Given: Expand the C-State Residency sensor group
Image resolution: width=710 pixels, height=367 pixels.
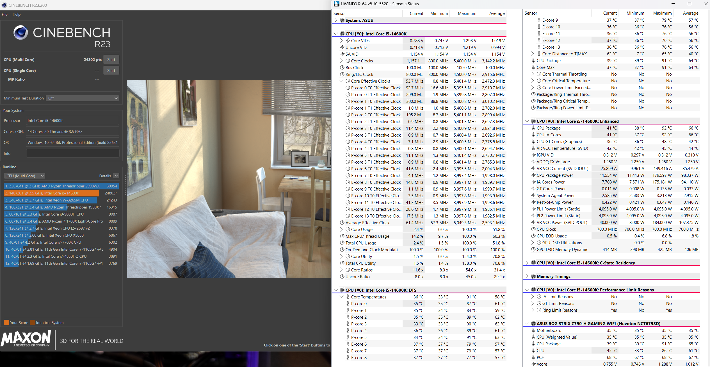Looking at the screenshot, I should (x=527, y=263).
